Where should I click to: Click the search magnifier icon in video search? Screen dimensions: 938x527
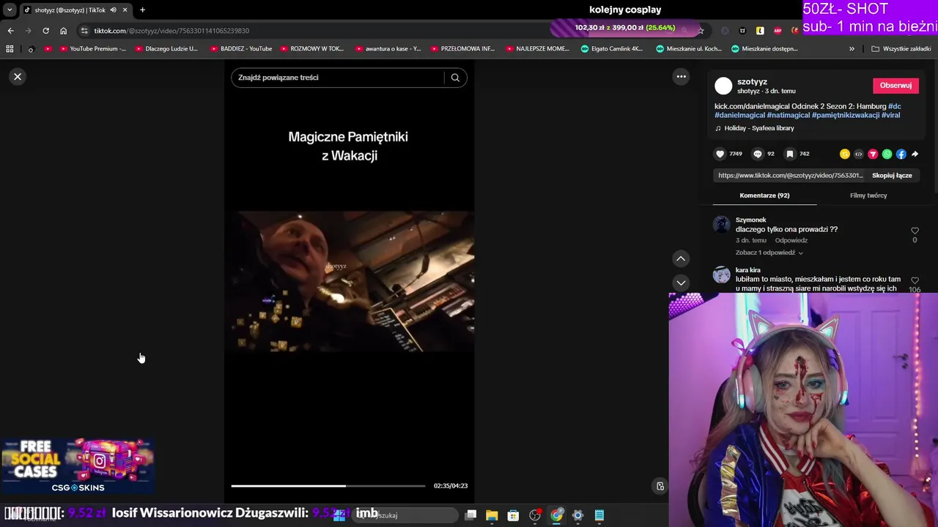[455, 78]
